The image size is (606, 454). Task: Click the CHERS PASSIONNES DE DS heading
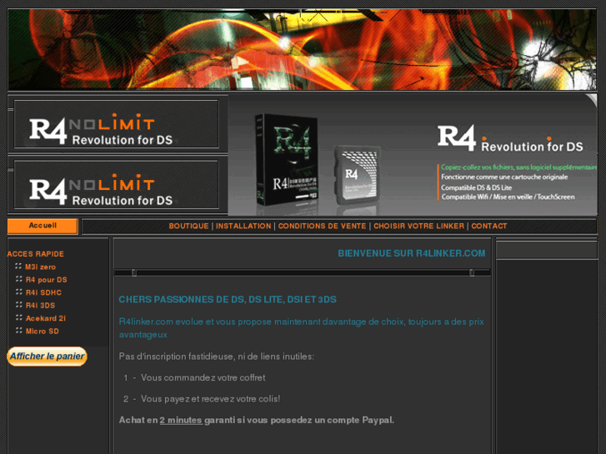[x=228, y=299]
